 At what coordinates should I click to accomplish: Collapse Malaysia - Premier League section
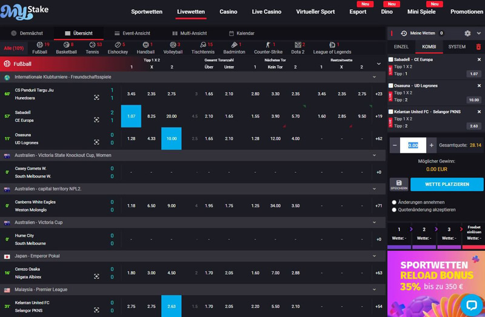point(374,290)
